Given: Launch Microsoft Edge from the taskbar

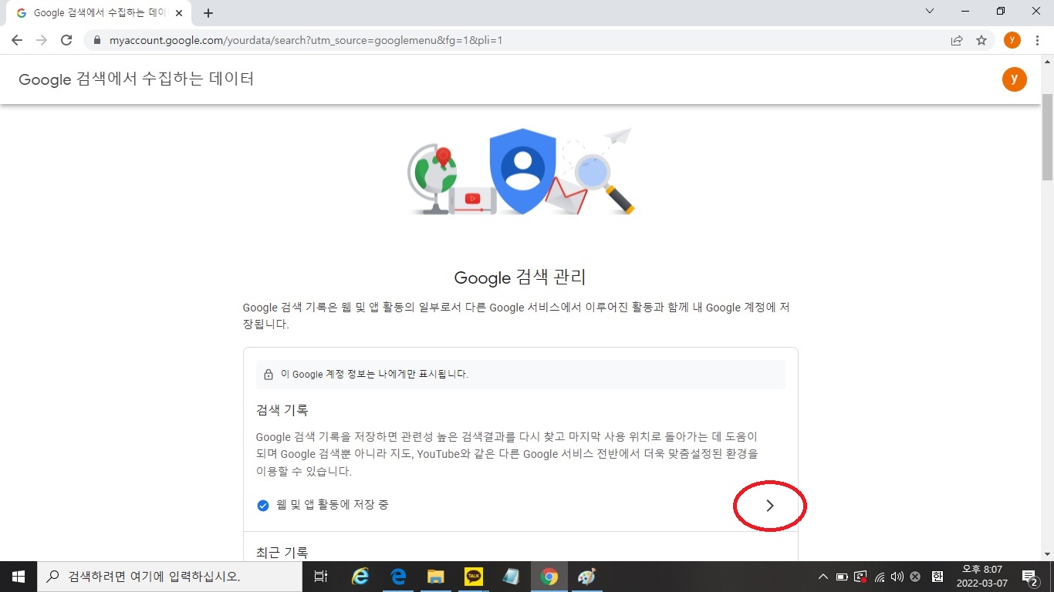Looking at the screenshot, I should 398,577.
